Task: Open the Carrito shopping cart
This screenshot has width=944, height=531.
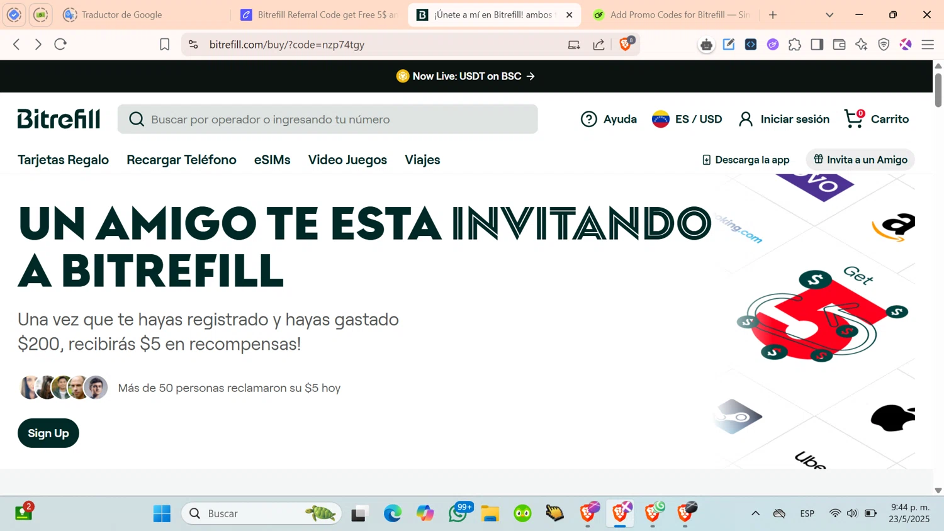Action: tap(876, 119)
